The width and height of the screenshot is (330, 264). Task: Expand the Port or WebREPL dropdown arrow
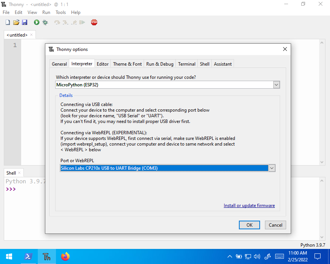click(x=272, y=168)
